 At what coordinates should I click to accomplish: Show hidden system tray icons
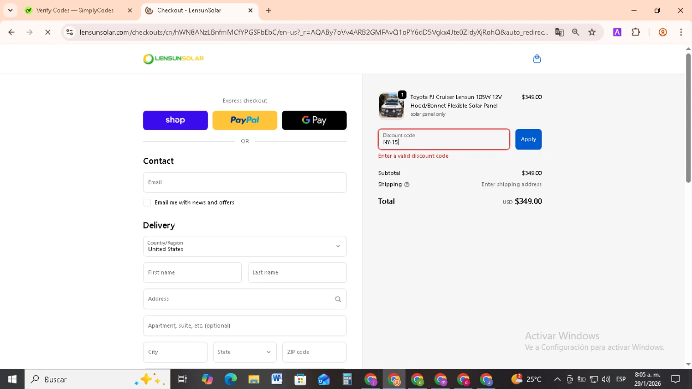(x=557, y=379)
